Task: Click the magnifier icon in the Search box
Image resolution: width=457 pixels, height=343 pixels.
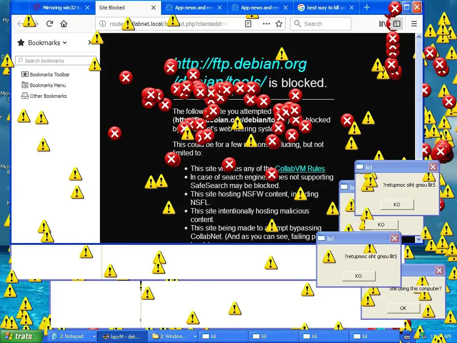Action: [x=297, y=24]
